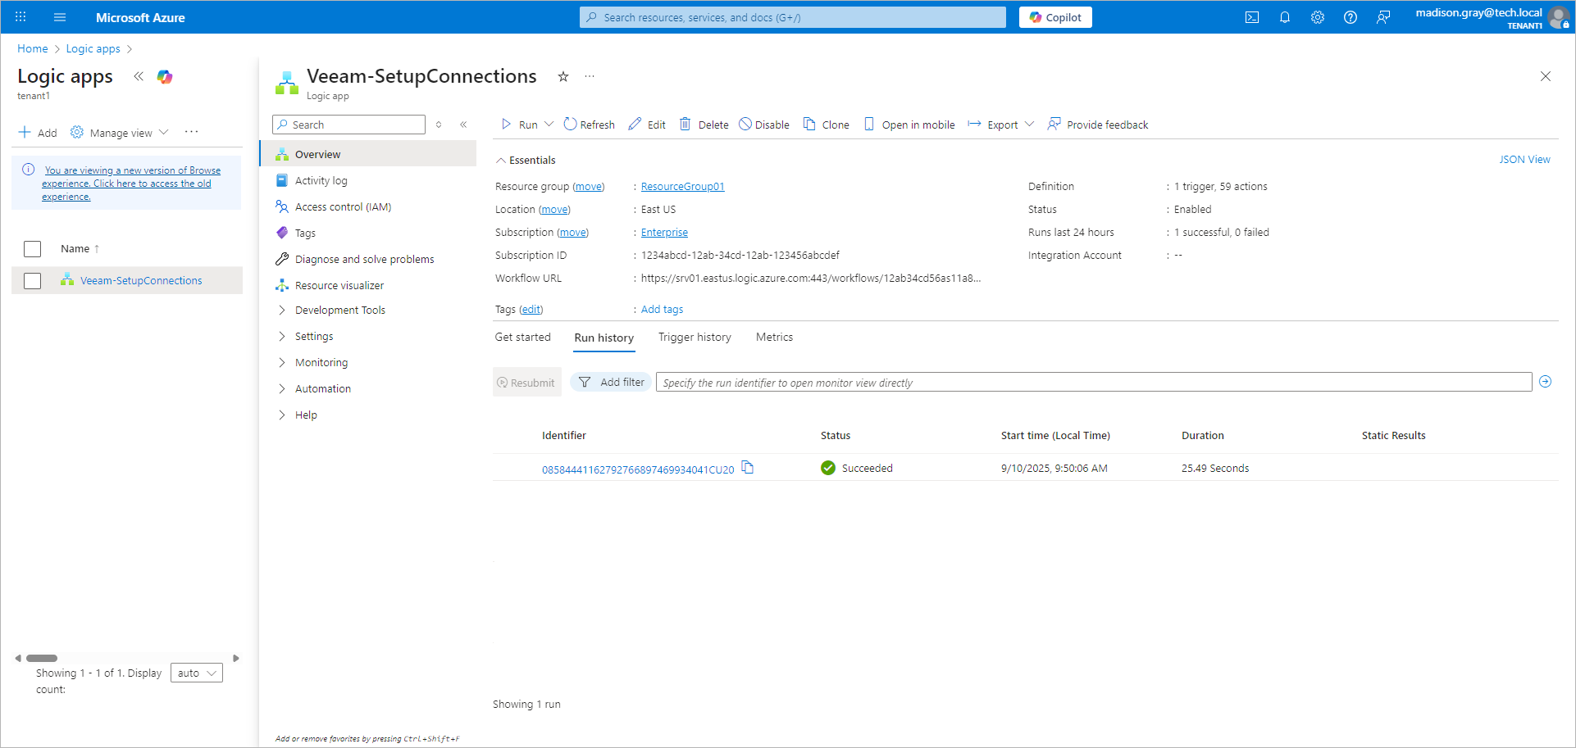1576x748 pixels.
Task: Open Copilot icon beside Logic apps title
Action: click(x=165, y=76)
